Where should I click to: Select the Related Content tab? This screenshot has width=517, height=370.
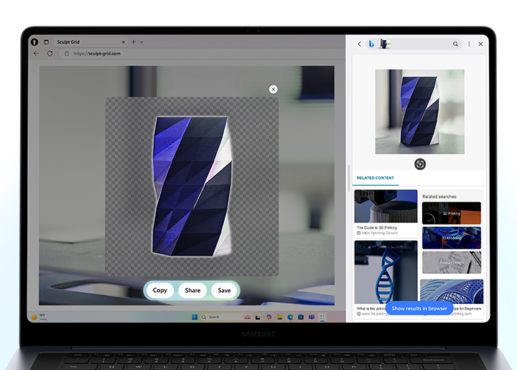point(375,178)
